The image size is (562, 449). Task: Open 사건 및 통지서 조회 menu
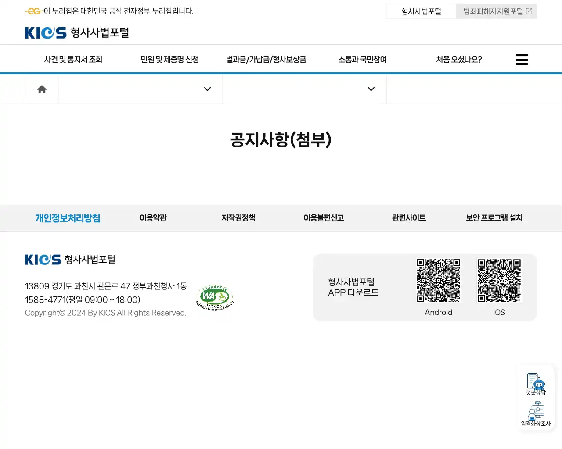pos(73,60)
